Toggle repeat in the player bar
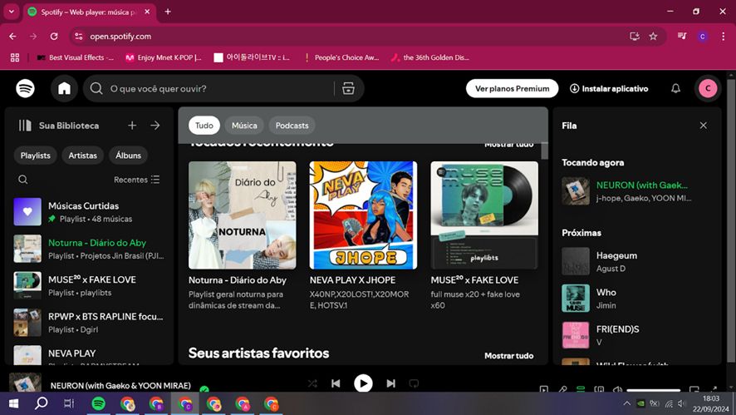Viewport: 736px width, 415px height. (414, 383)
